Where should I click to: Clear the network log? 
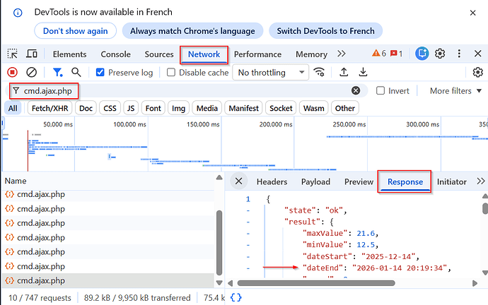(x=31, y=72)
